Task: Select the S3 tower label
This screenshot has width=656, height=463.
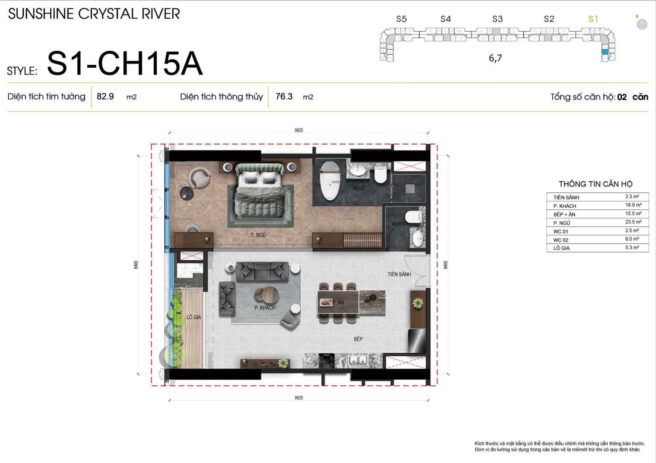Action: click(x=498, y=19)
